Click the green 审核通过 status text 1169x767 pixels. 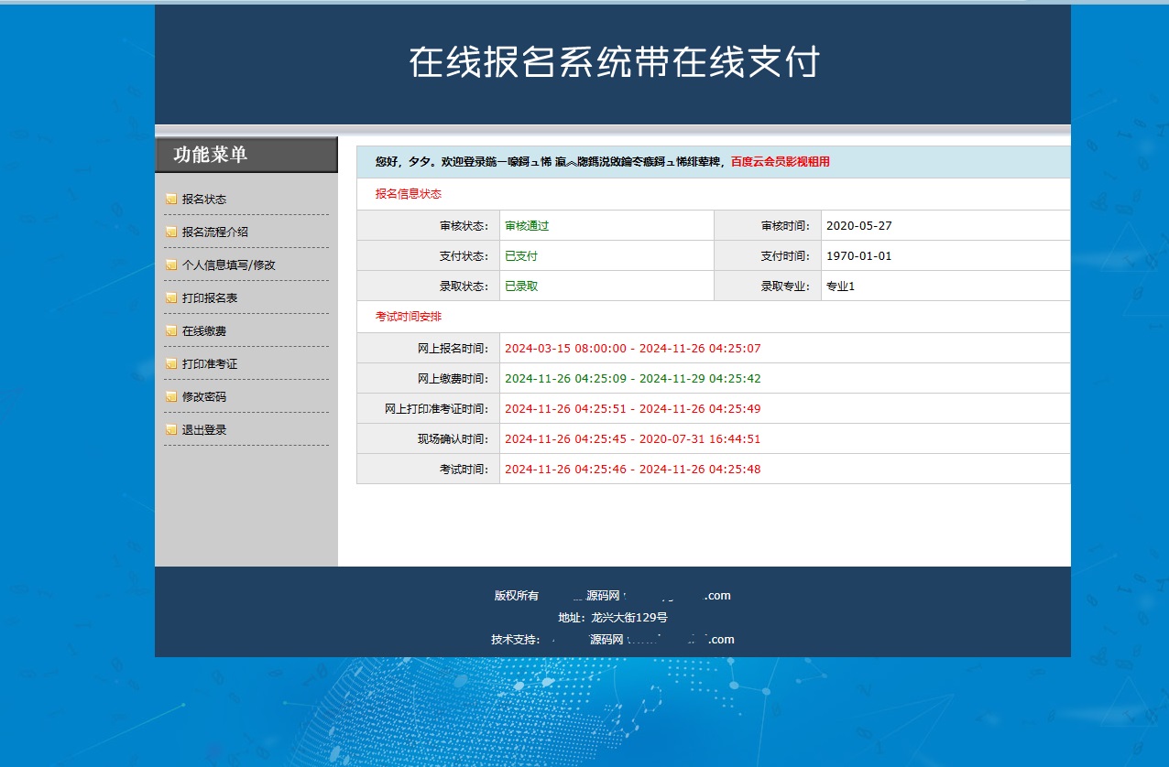(x=527, y=226)
